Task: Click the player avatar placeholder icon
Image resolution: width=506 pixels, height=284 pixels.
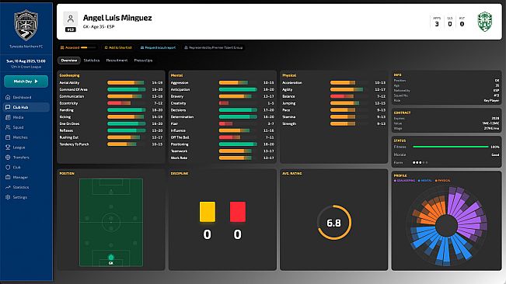Action: point(71,19)
